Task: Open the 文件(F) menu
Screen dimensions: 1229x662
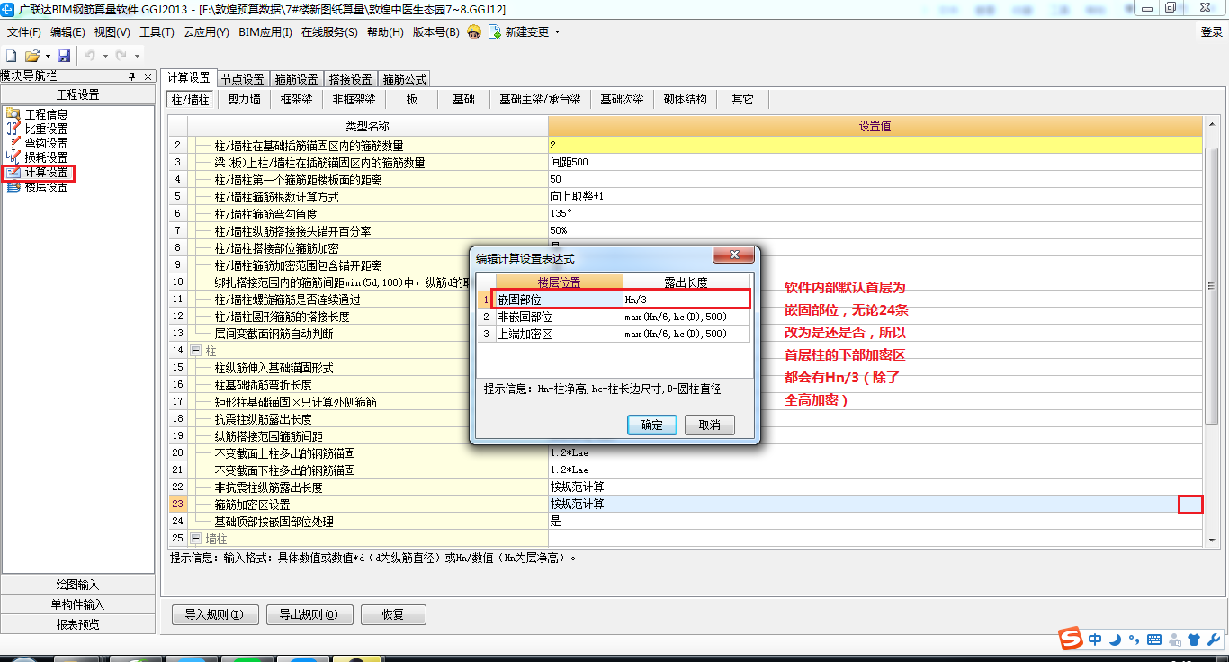Action: point(23,32)
